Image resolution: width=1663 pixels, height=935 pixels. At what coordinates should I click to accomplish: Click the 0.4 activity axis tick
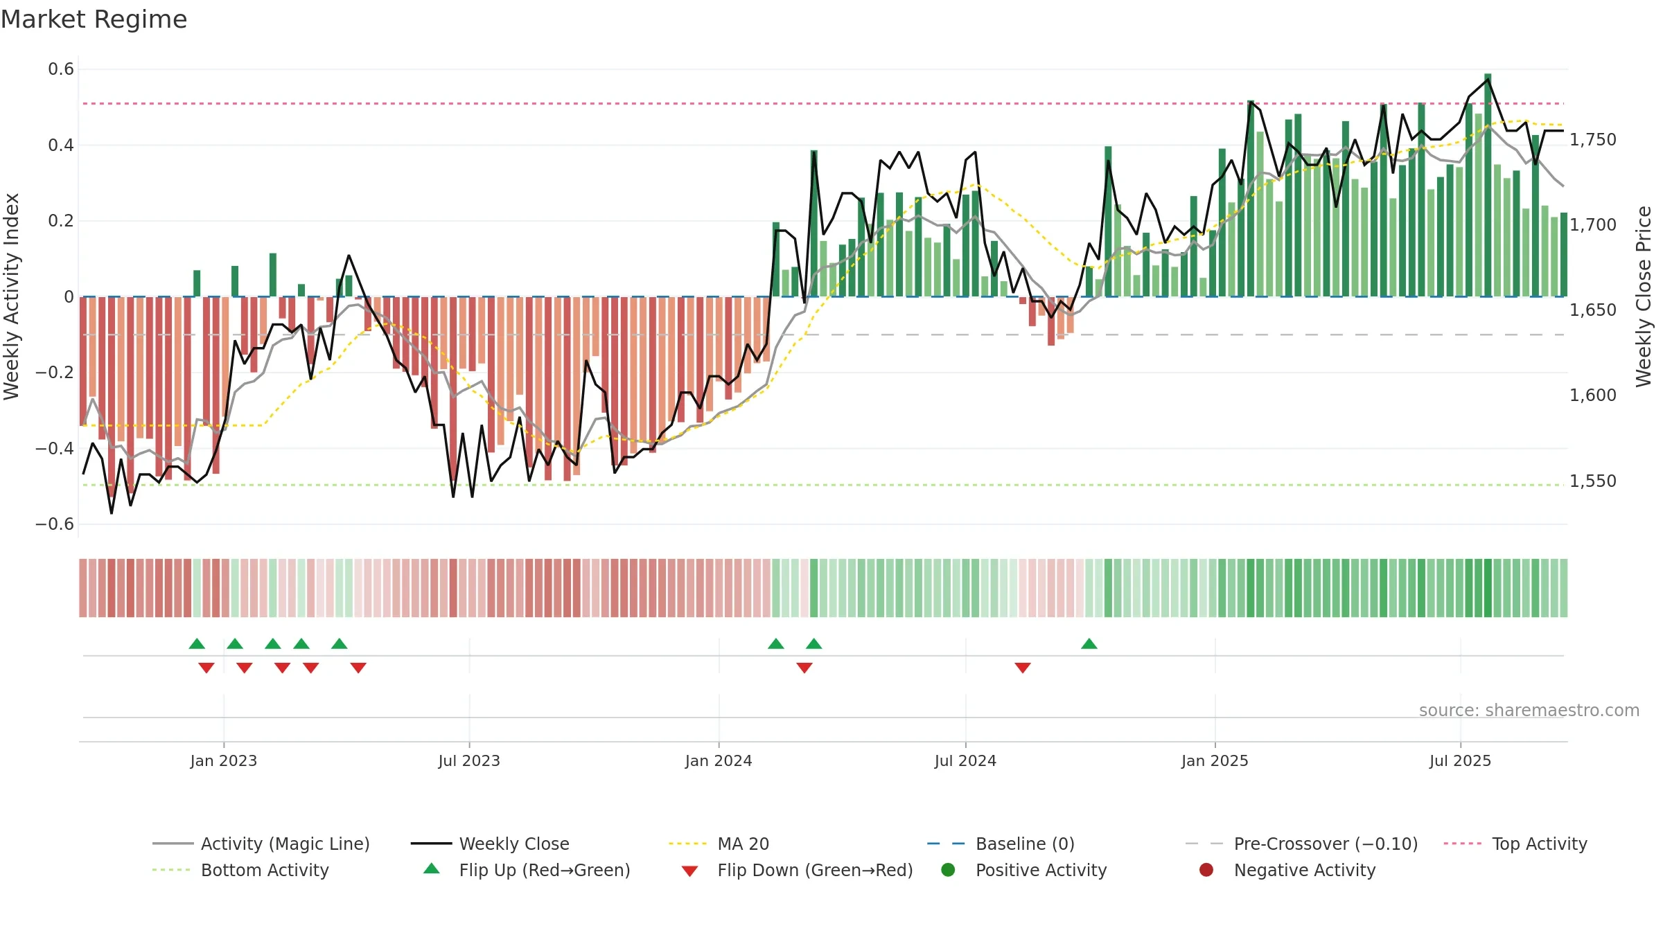(61, 145)
